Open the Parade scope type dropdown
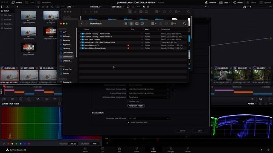Viewport: 273px width, 153px height. [252, 104]
